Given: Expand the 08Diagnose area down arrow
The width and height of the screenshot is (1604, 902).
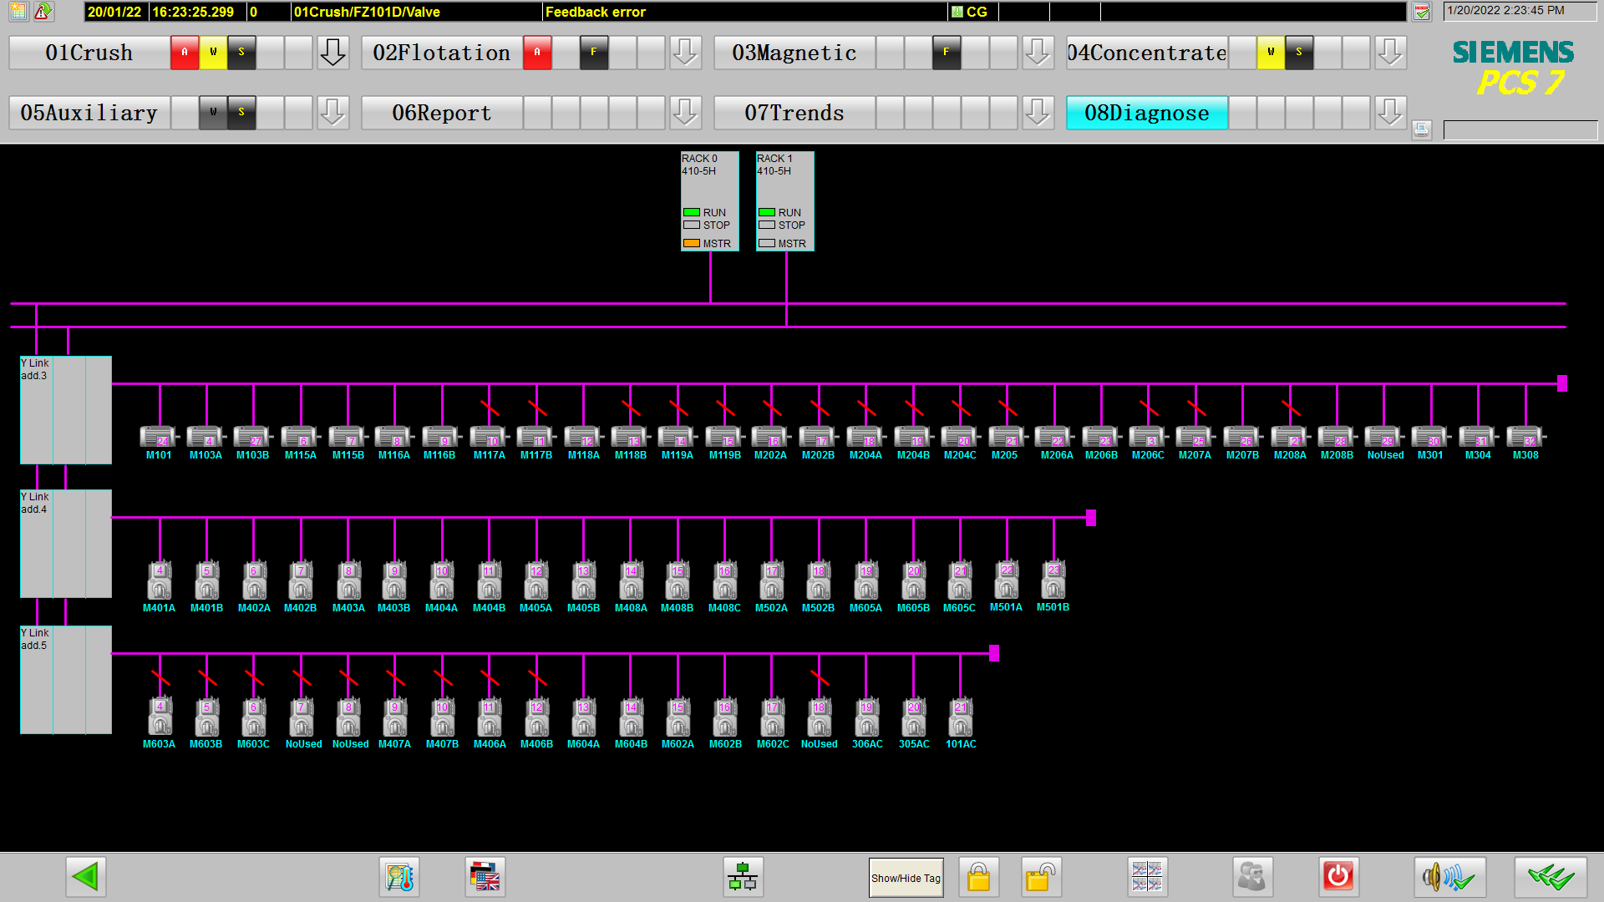Looking at the screenshot, I should tap(1389, 112).
